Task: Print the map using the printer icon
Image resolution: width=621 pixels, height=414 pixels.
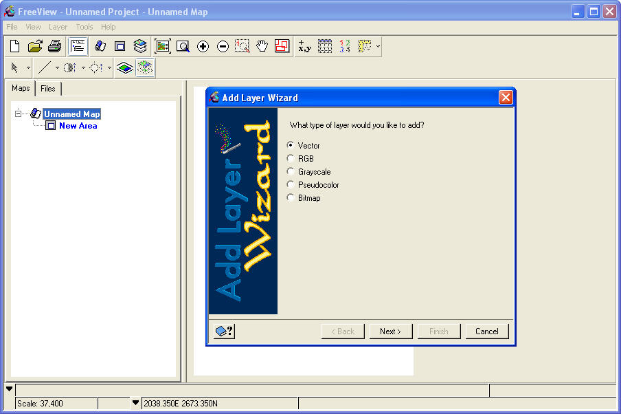Action: click(x=55, y=46)
